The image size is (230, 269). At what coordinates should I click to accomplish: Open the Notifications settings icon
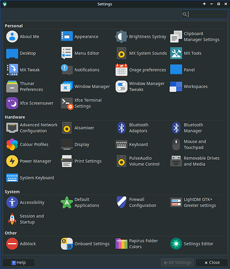(x=67, y=70)
